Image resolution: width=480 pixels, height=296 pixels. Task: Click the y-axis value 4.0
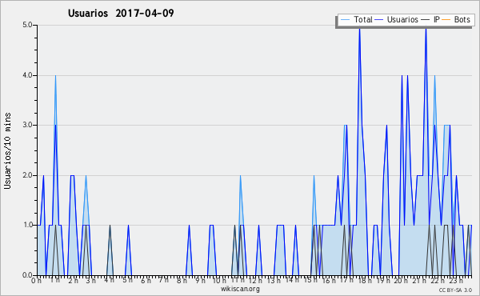point(27,75)
